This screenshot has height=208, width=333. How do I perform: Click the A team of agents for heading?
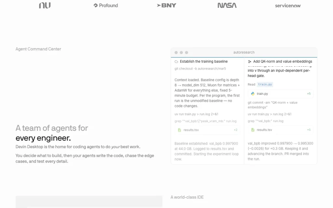click(52, 128)
